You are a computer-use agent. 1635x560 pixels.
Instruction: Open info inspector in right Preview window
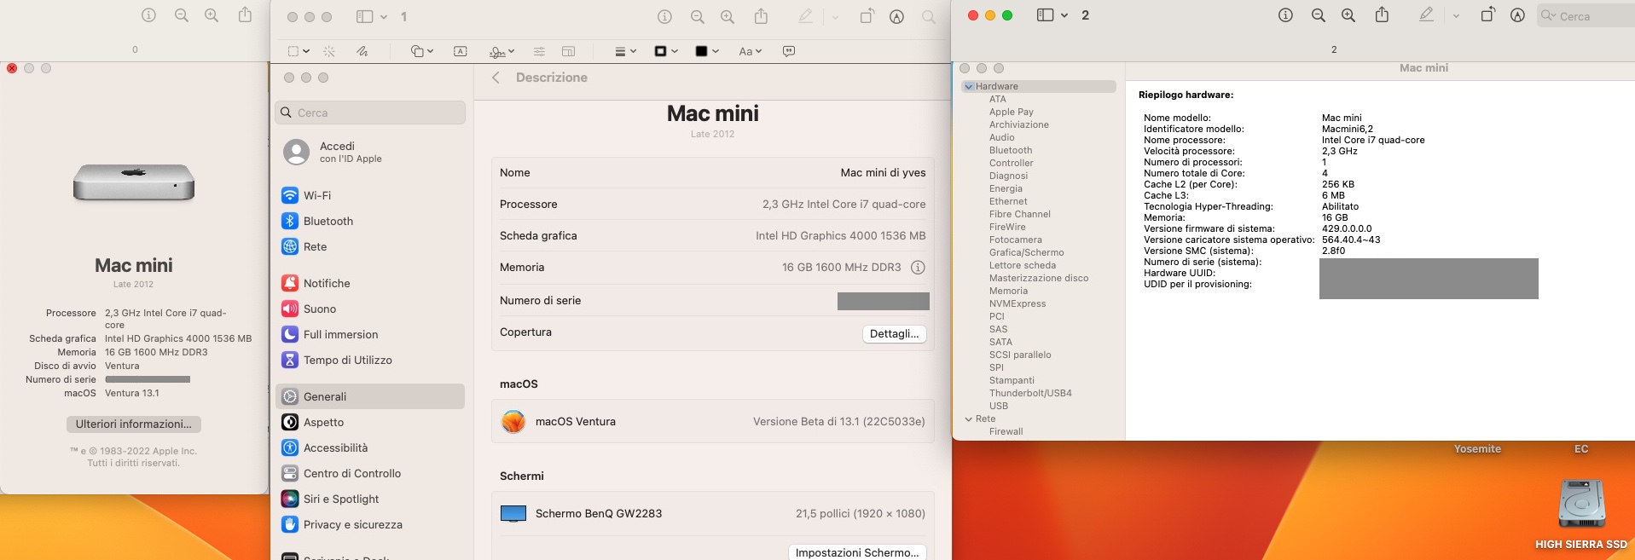(x=1285, y=15)
